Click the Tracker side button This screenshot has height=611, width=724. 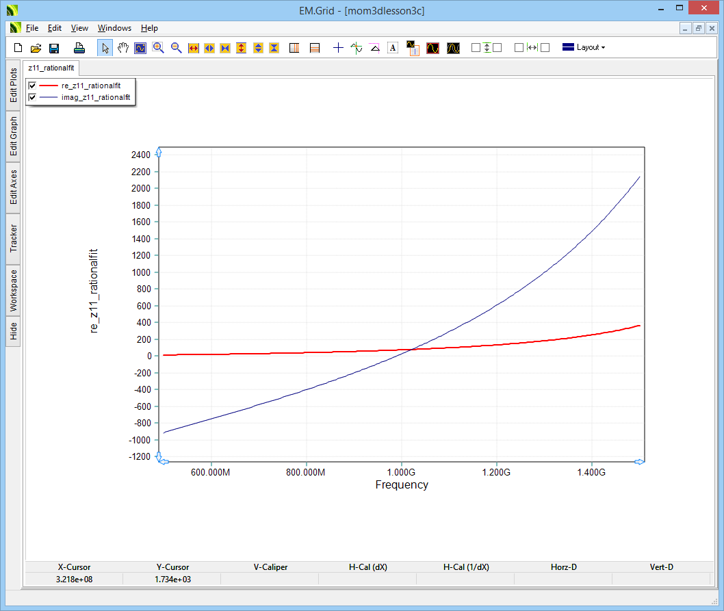[x=13, y=238]
